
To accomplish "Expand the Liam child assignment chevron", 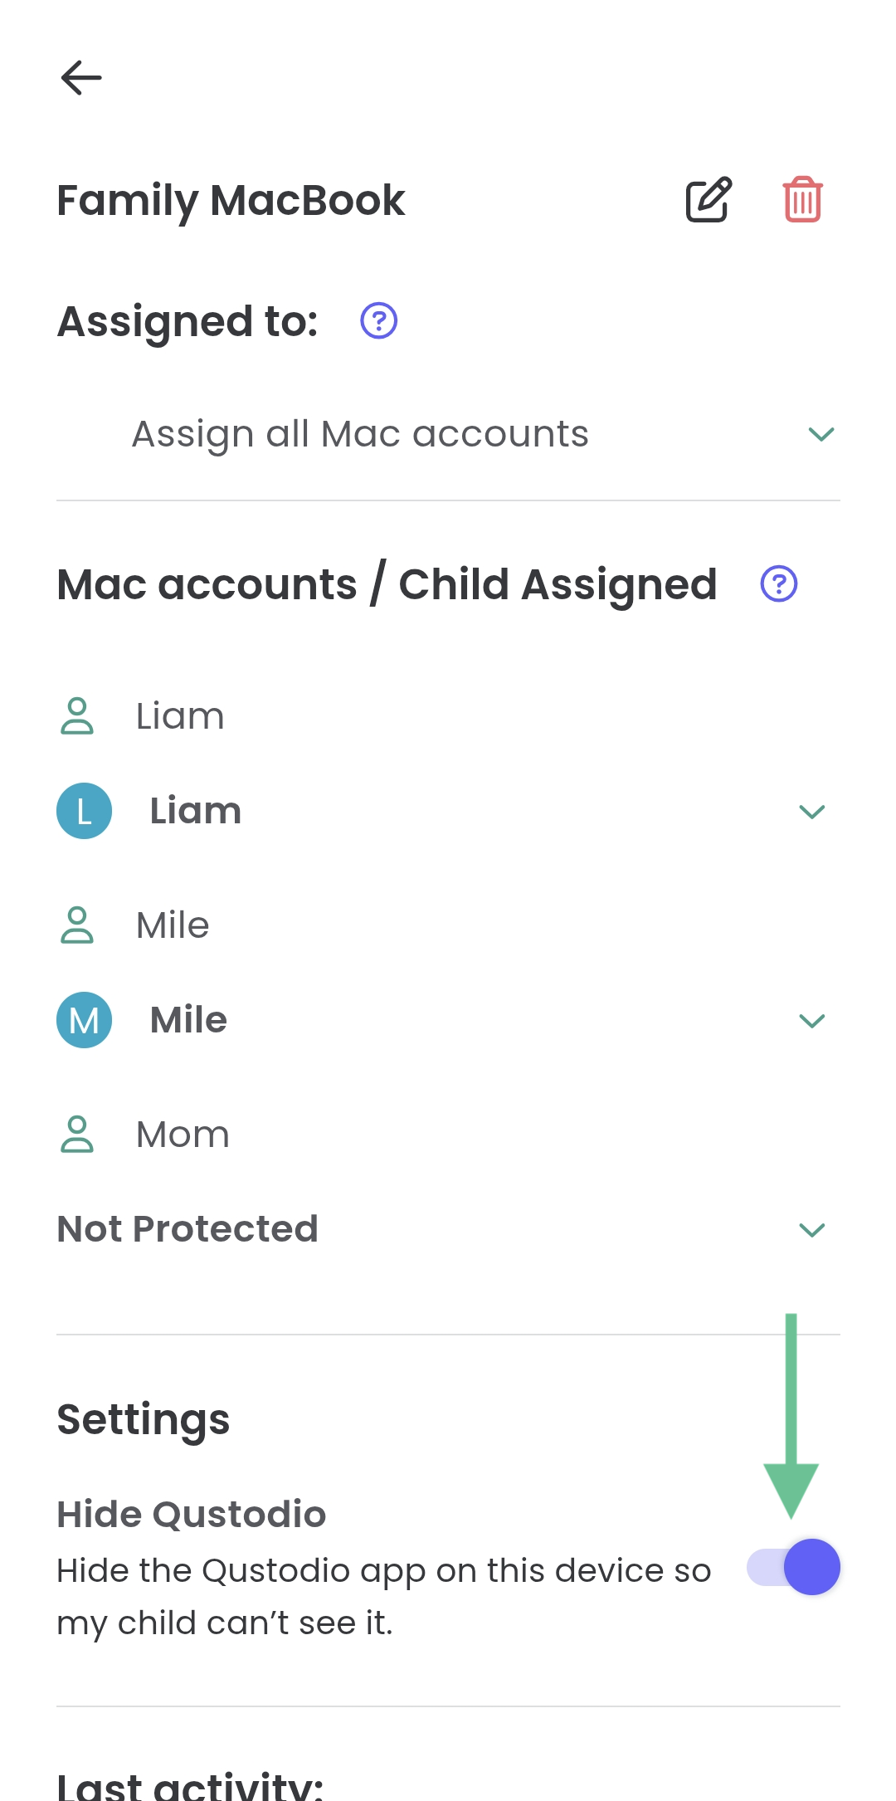I will tap(811, 812).
